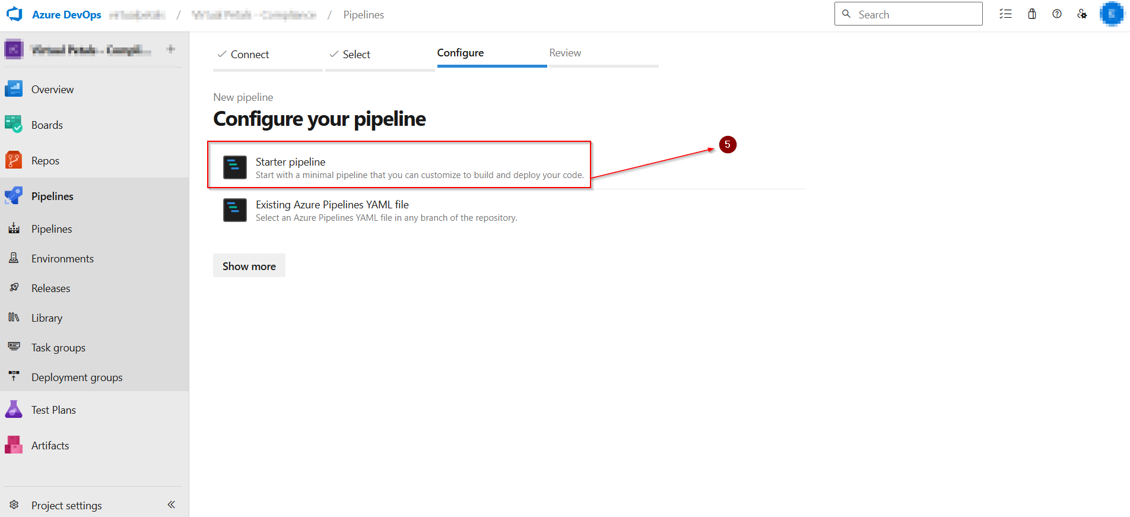Click the Show more button
This screenshot has width=1130, height=517.
coord(249,266)
